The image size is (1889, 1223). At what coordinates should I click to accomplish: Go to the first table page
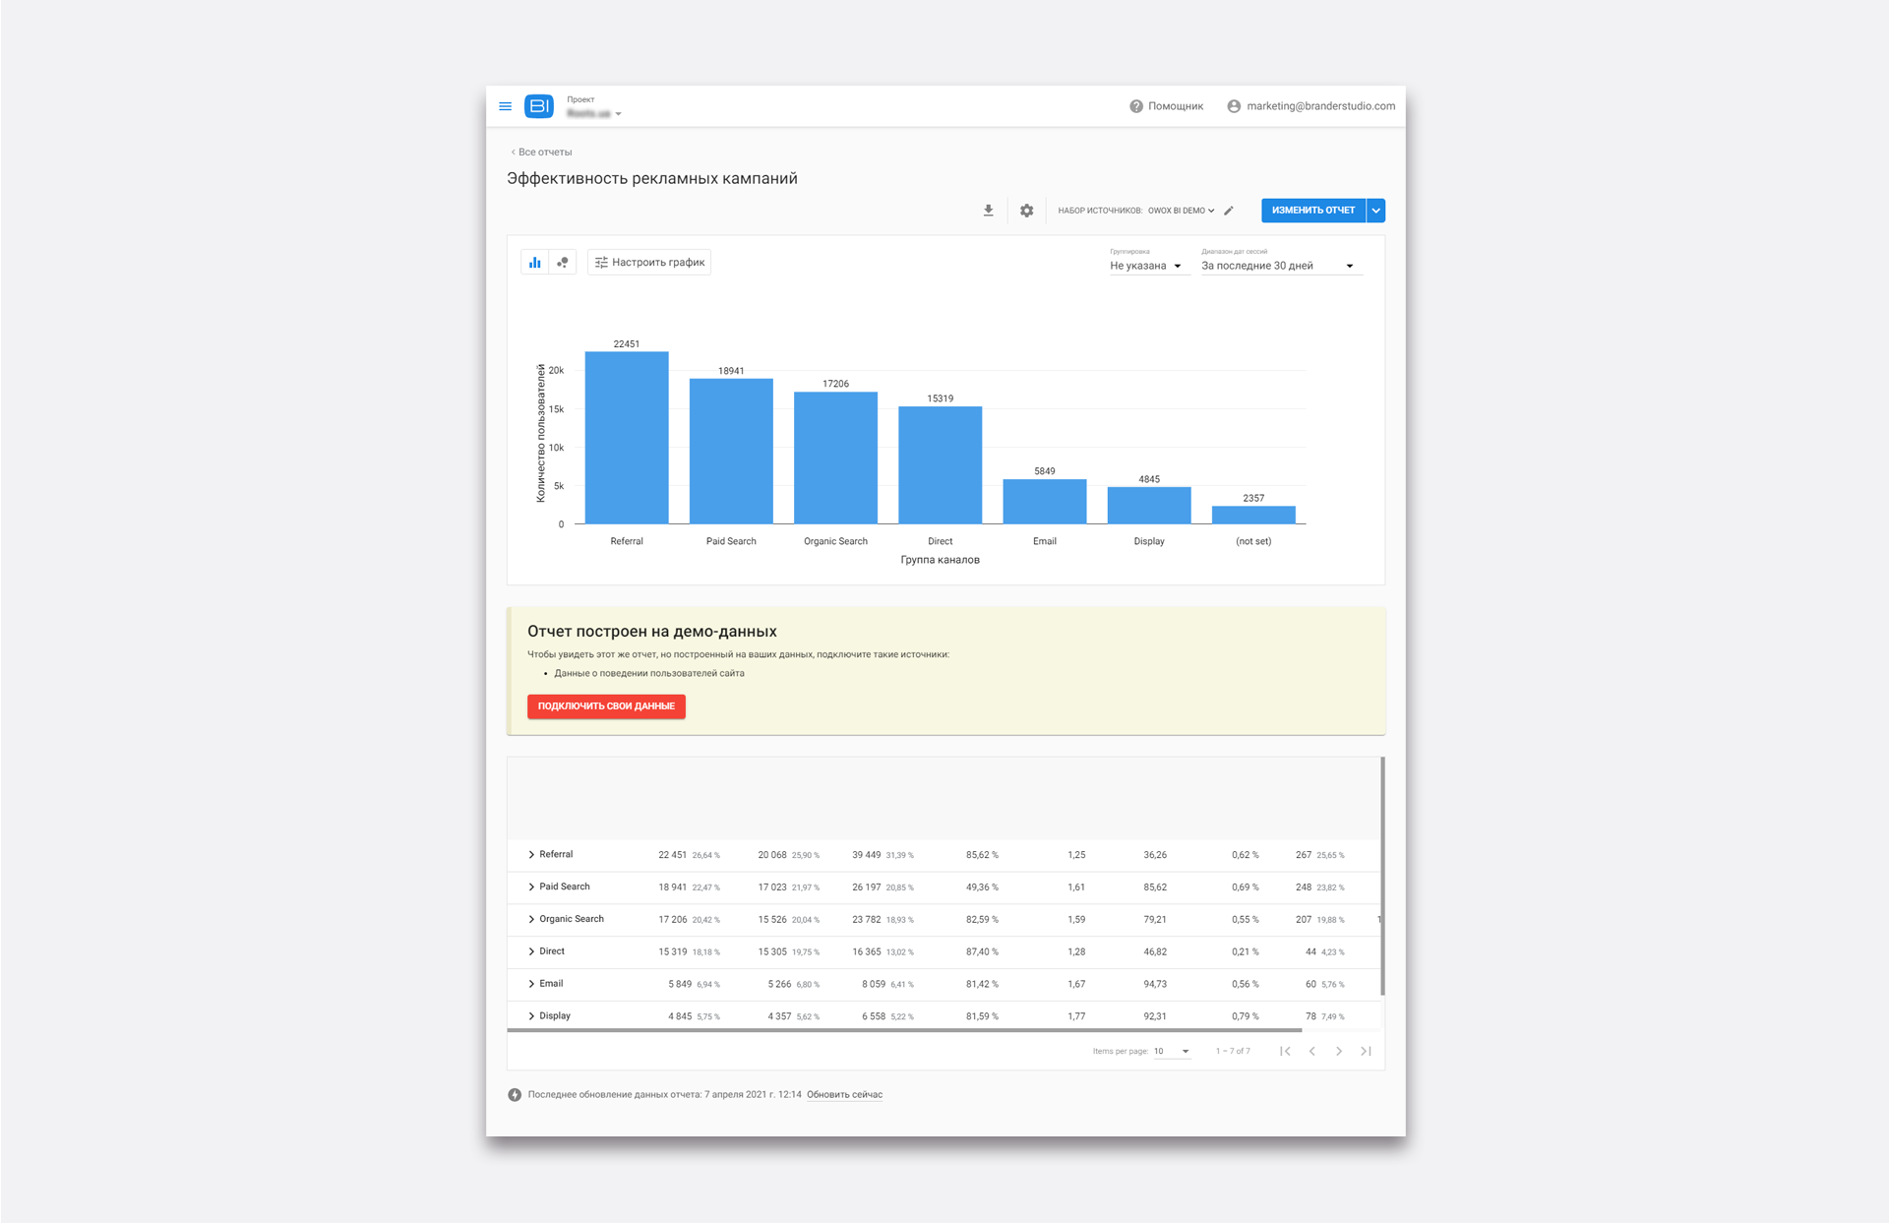point(1285,1051)
